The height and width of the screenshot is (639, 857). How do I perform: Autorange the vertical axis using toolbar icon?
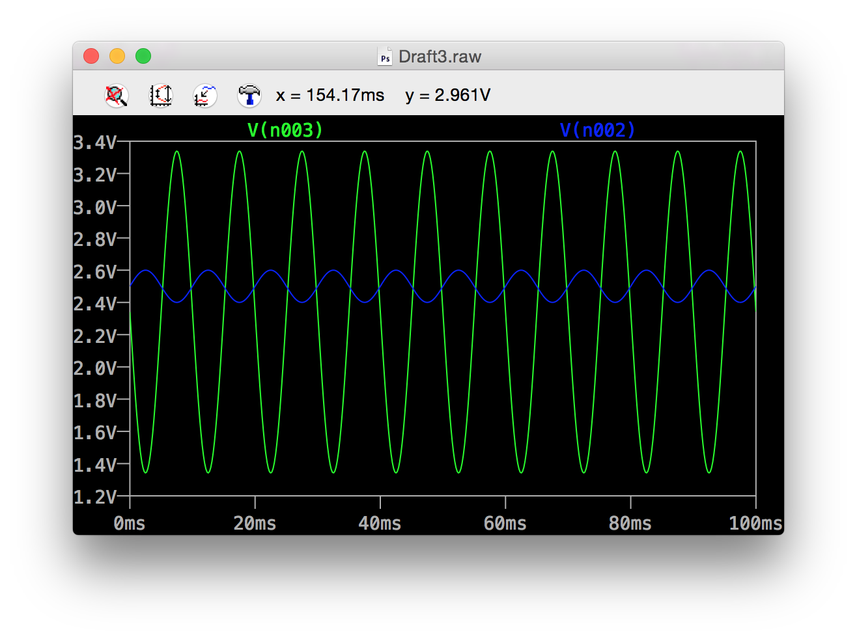pos(161,96)
